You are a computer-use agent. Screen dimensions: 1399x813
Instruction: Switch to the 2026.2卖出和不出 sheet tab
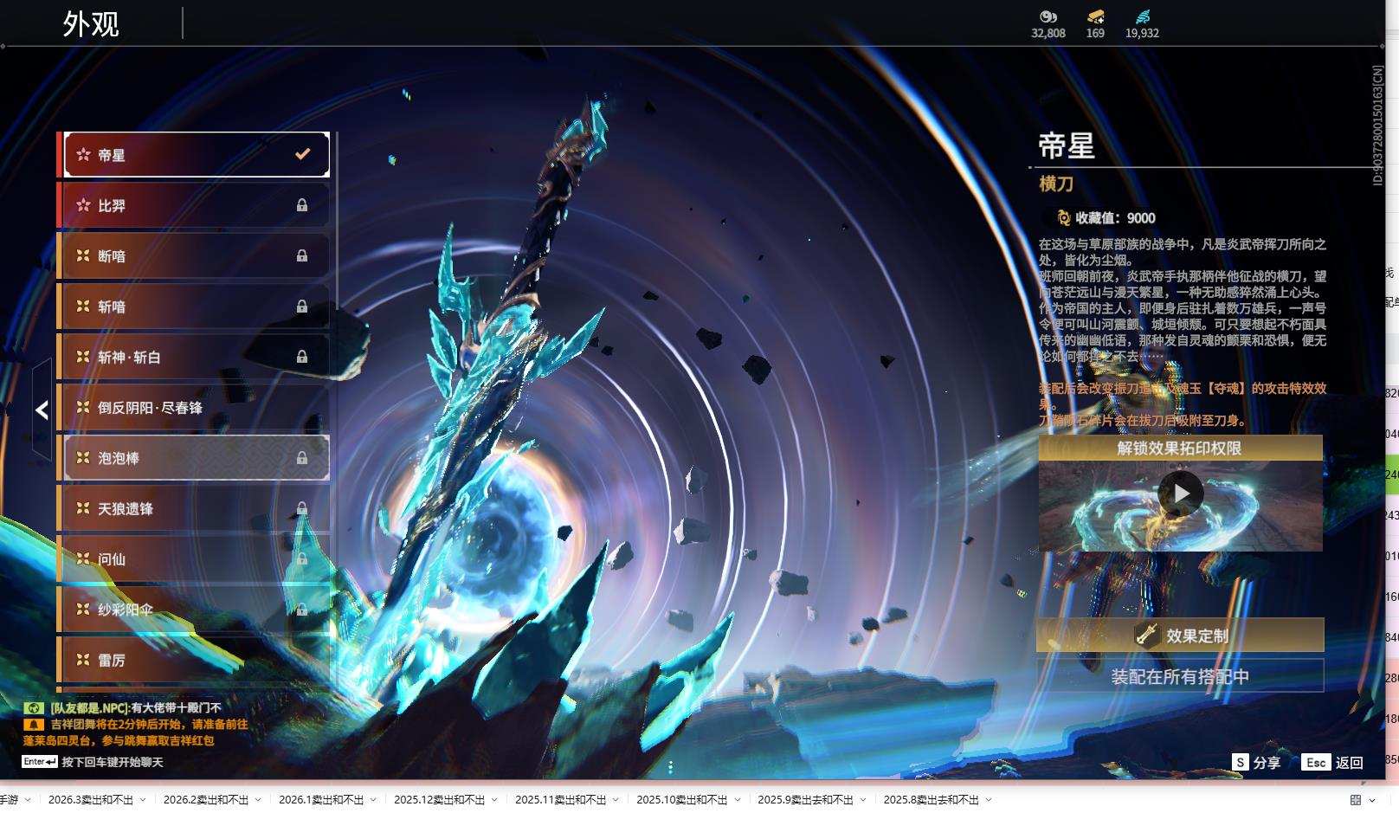(206, 800)
